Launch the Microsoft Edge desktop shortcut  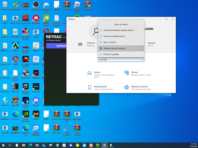tap(26, 130)
